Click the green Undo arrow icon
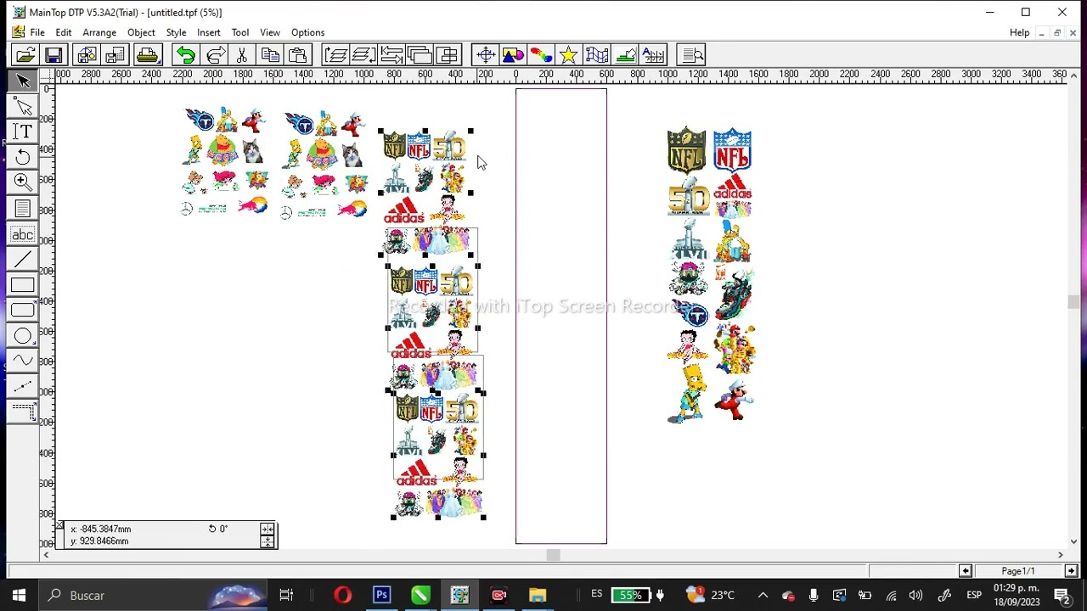This screenshot has width=1087, height=611. pos(185,56)
